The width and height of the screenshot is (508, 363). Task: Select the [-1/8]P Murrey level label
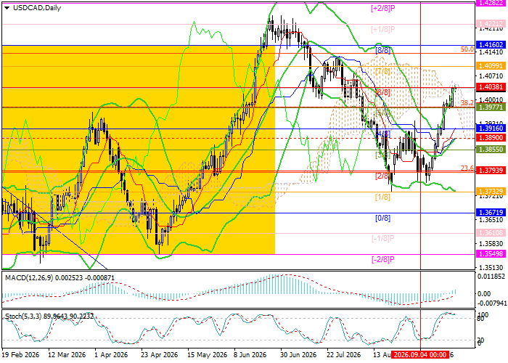tap(383, 239)
